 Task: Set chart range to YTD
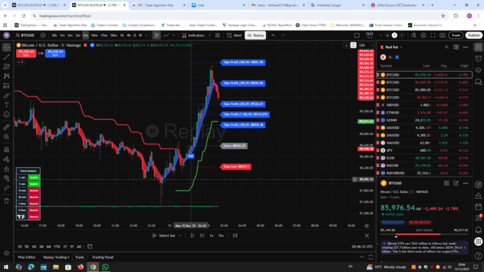[56, 246]
